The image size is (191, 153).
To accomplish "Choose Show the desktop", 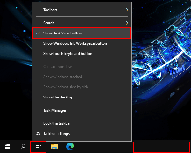I will pyautogui.click(x=81, y=97).
